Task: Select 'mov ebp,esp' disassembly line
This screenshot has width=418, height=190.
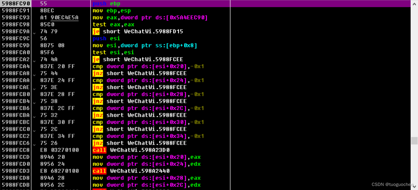Action: pyautogui.click(x=112, y=10)
